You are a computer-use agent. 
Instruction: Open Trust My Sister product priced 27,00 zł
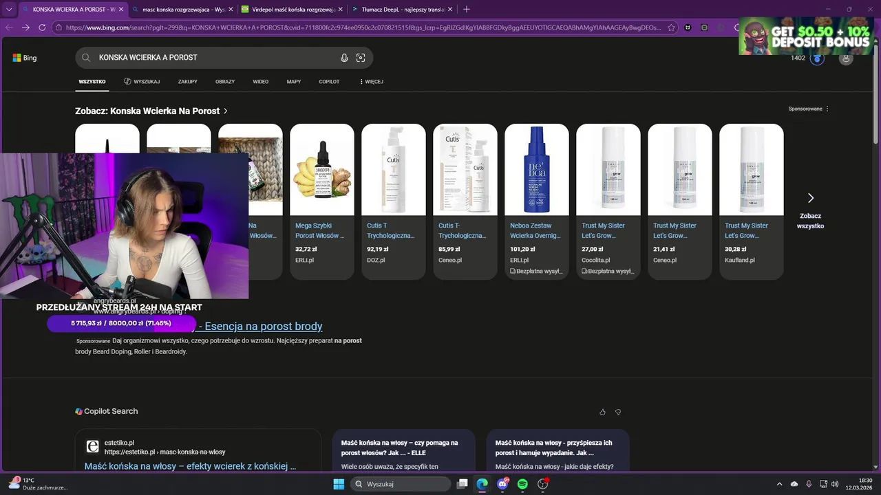(x=608, y=201)
